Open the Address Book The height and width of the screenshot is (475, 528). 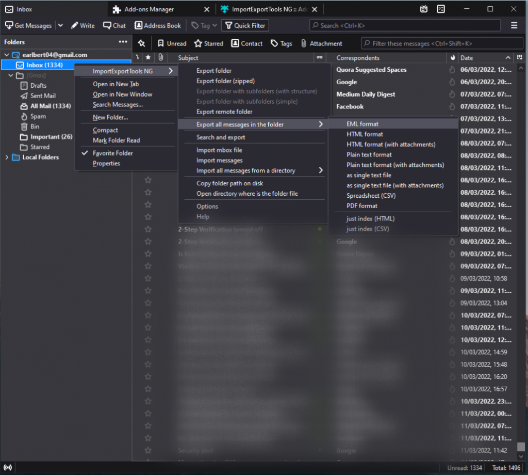point(158,26)
